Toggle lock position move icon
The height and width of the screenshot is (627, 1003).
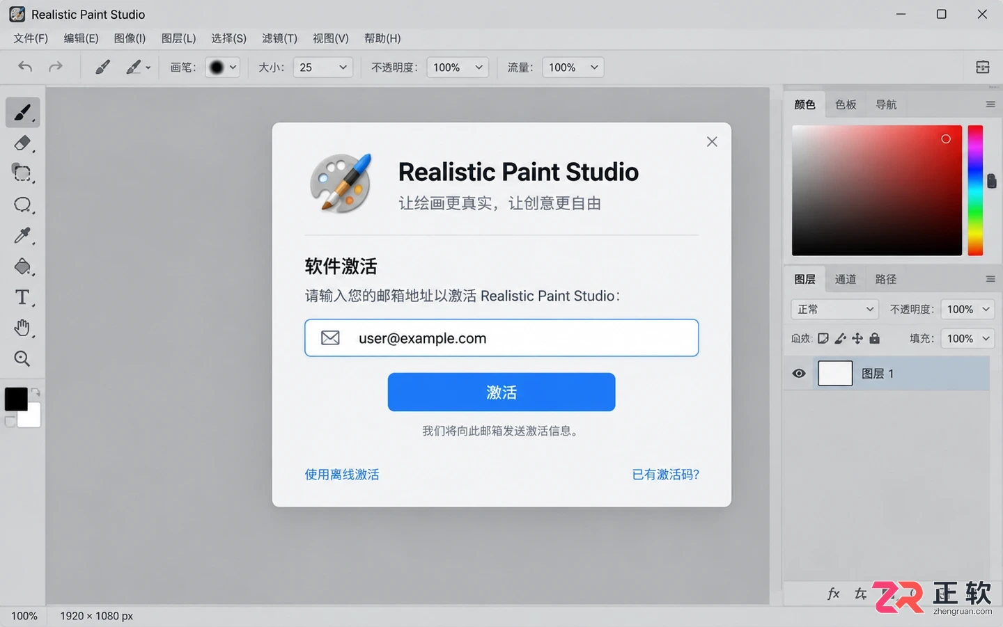pos(857,338)
